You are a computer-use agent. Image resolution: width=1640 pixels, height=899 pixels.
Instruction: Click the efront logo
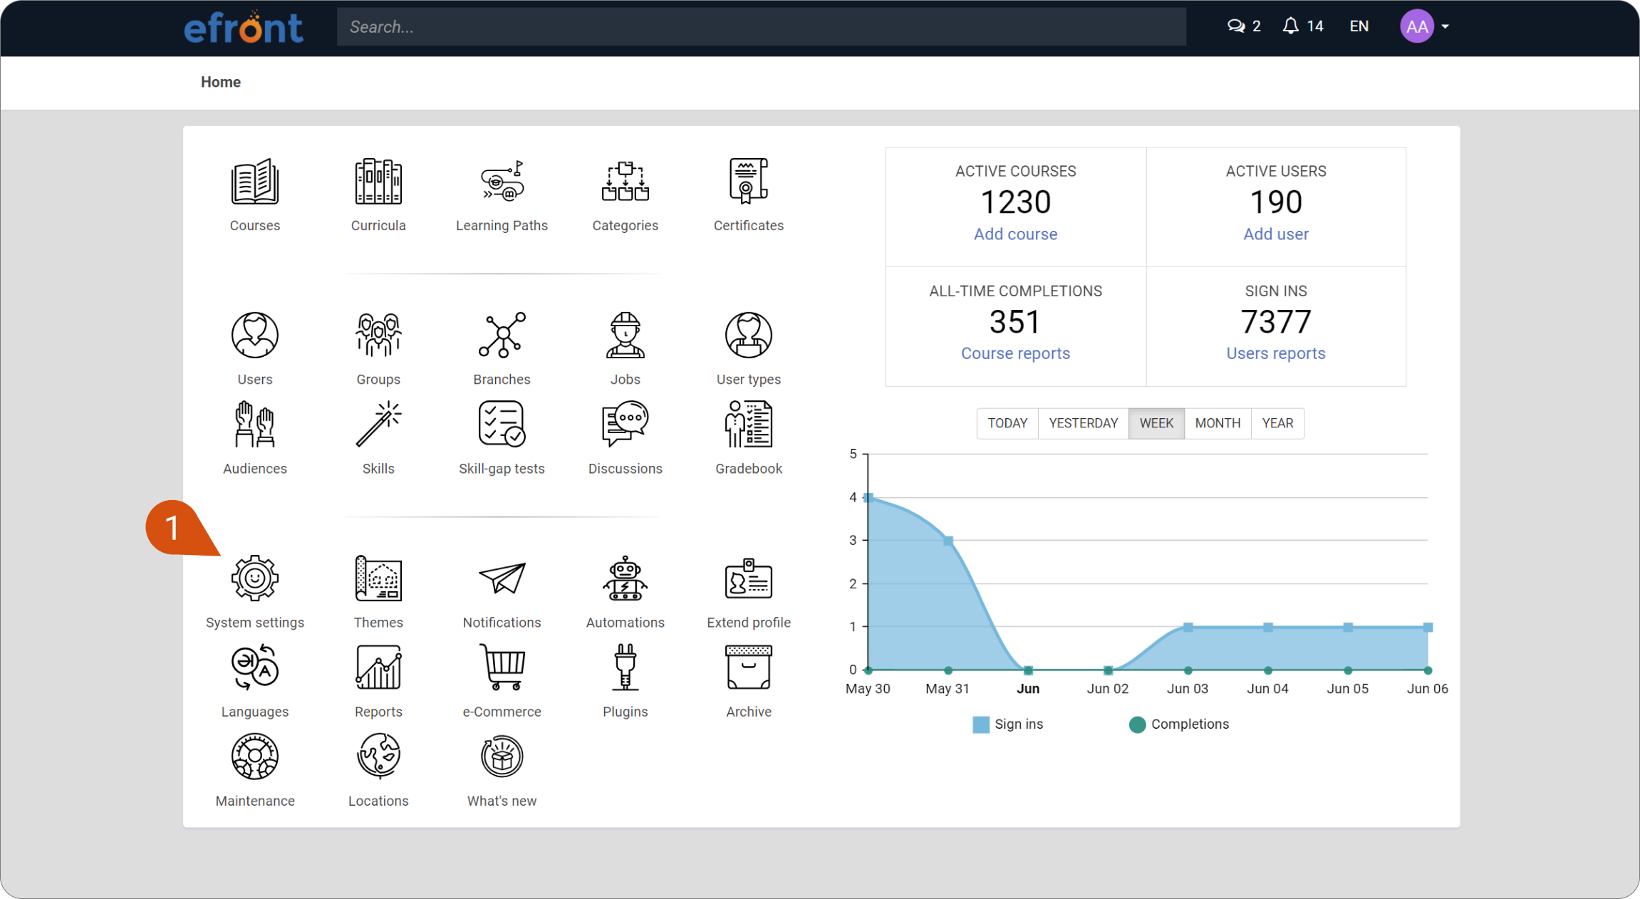[x=244, y=27]
